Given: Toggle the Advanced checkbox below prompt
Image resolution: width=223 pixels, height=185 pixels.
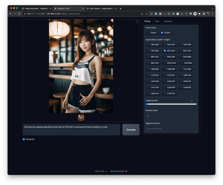Looking at the screenshot, I should pos(24,139).
